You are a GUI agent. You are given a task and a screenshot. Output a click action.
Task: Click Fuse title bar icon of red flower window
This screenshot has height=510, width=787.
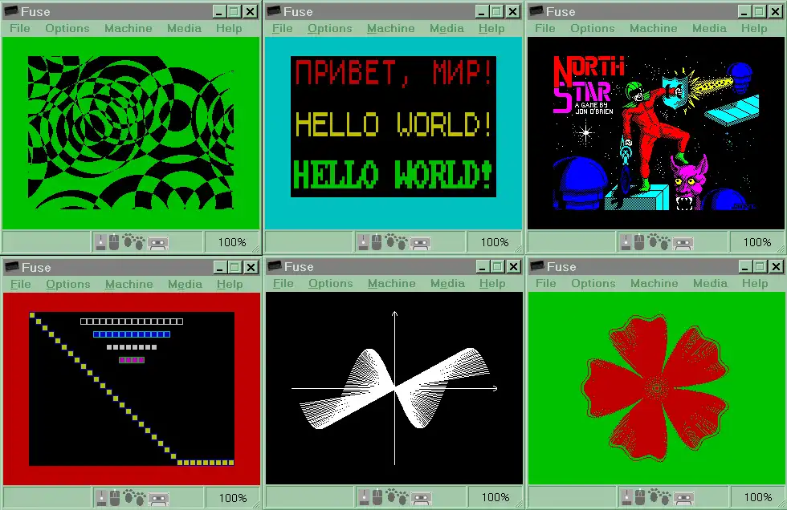pyautogui.click(x=537, y=266)
